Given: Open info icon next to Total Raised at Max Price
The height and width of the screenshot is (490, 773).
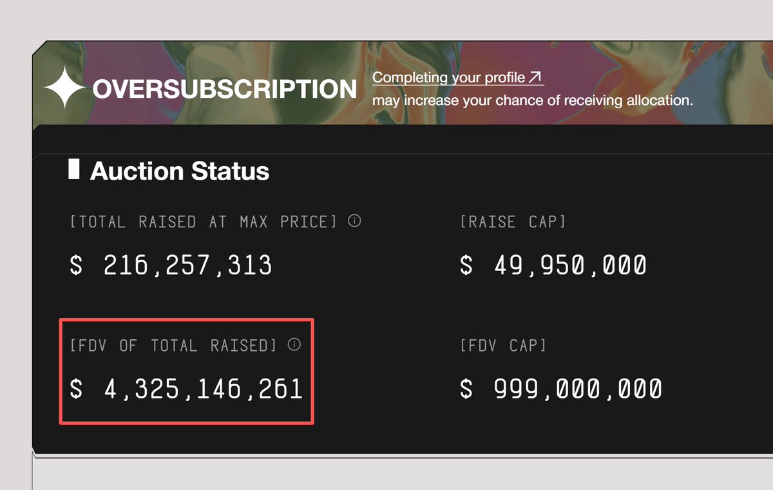Looking at the screenshot, I should point(354,221).
